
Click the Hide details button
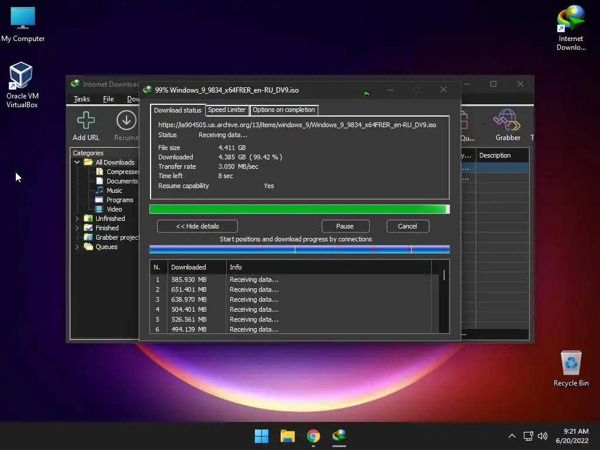[197, 226]
